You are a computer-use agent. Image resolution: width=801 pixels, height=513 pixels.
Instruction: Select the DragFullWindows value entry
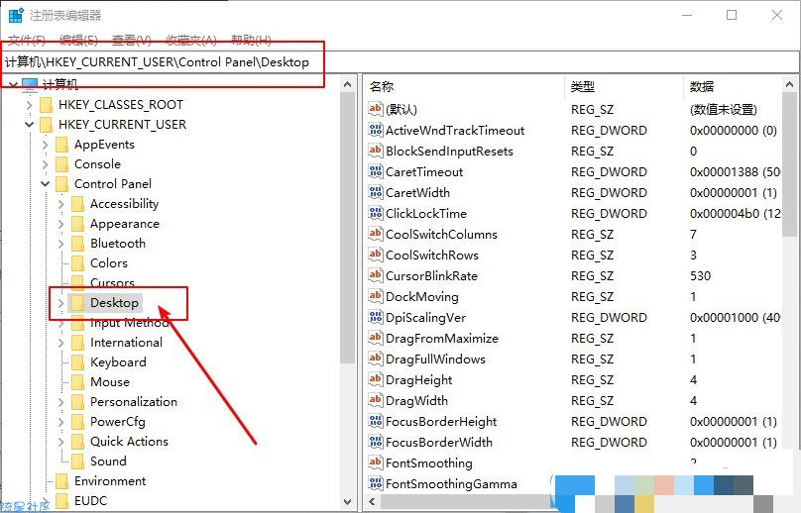click(x=435, y=359)
